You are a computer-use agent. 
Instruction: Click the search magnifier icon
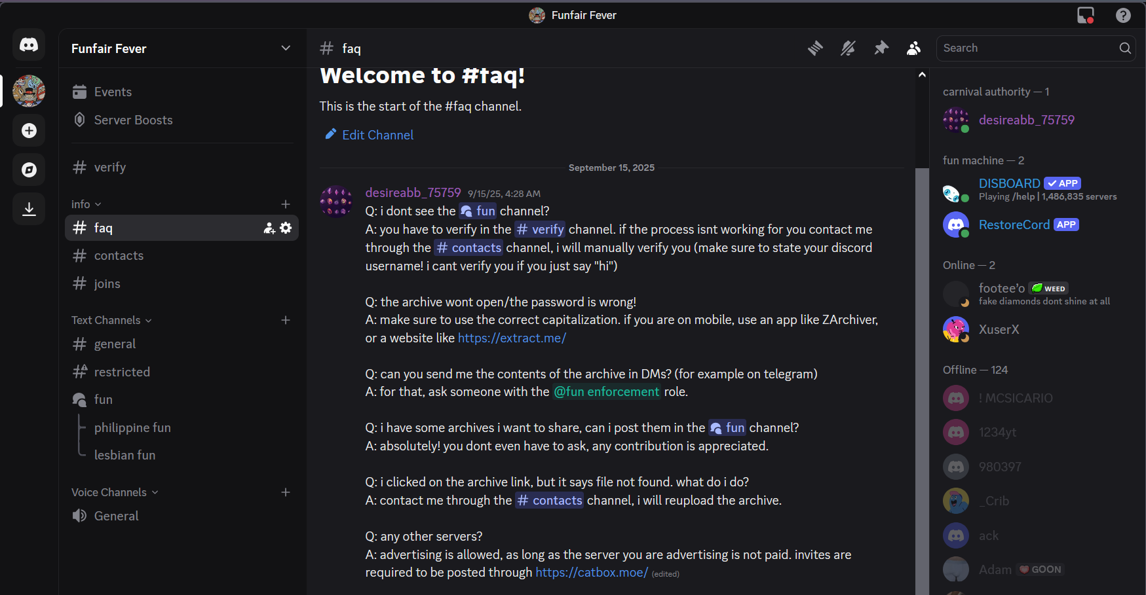click(1125, 48)
